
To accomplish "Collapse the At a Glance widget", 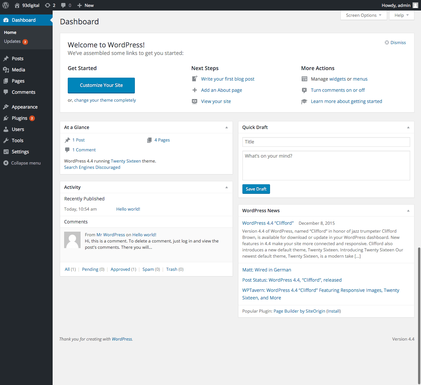I will coord(226,127).
